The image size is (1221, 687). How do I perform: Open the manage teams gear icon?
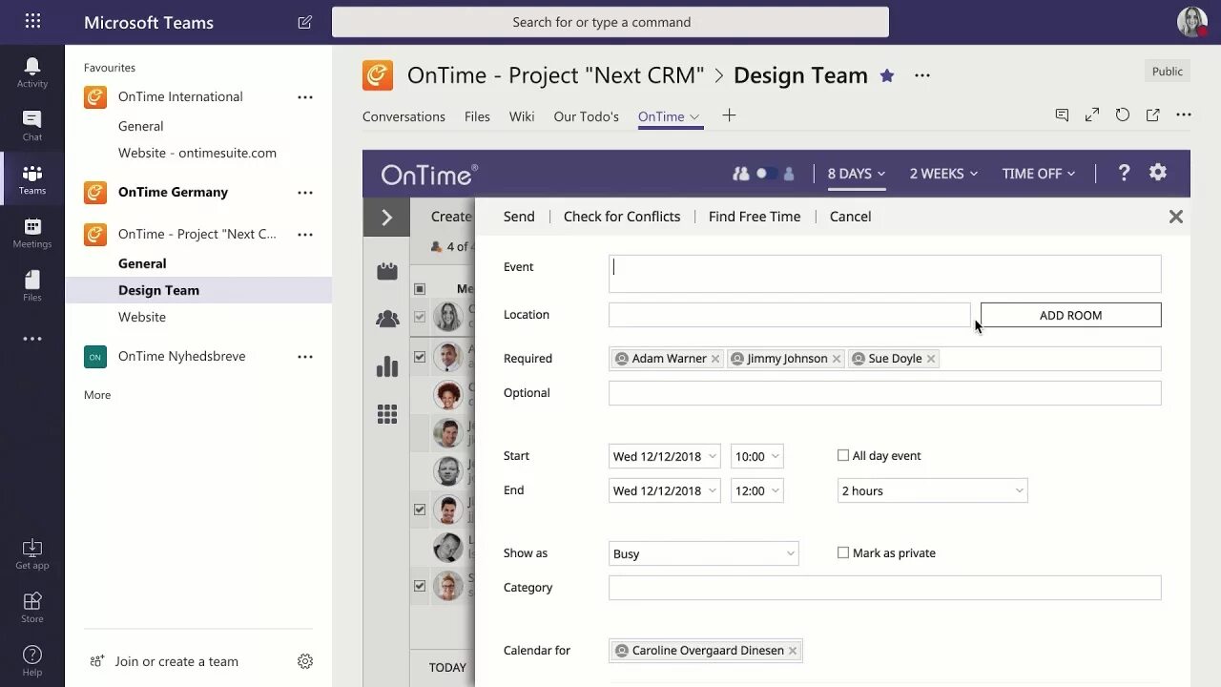tap(305, 661)
